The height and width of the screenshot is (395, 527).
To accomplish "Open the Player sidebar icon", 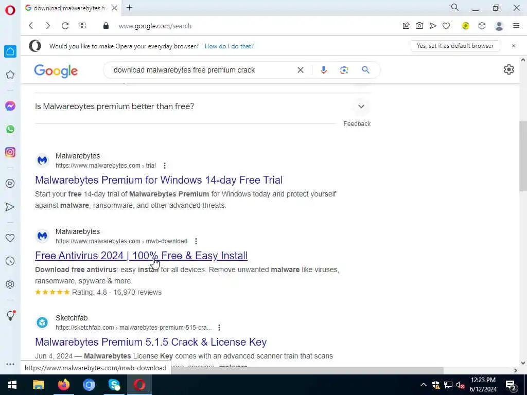I will tap(10, 184).
